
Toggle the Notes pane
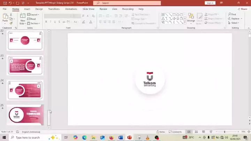(161, 132)
